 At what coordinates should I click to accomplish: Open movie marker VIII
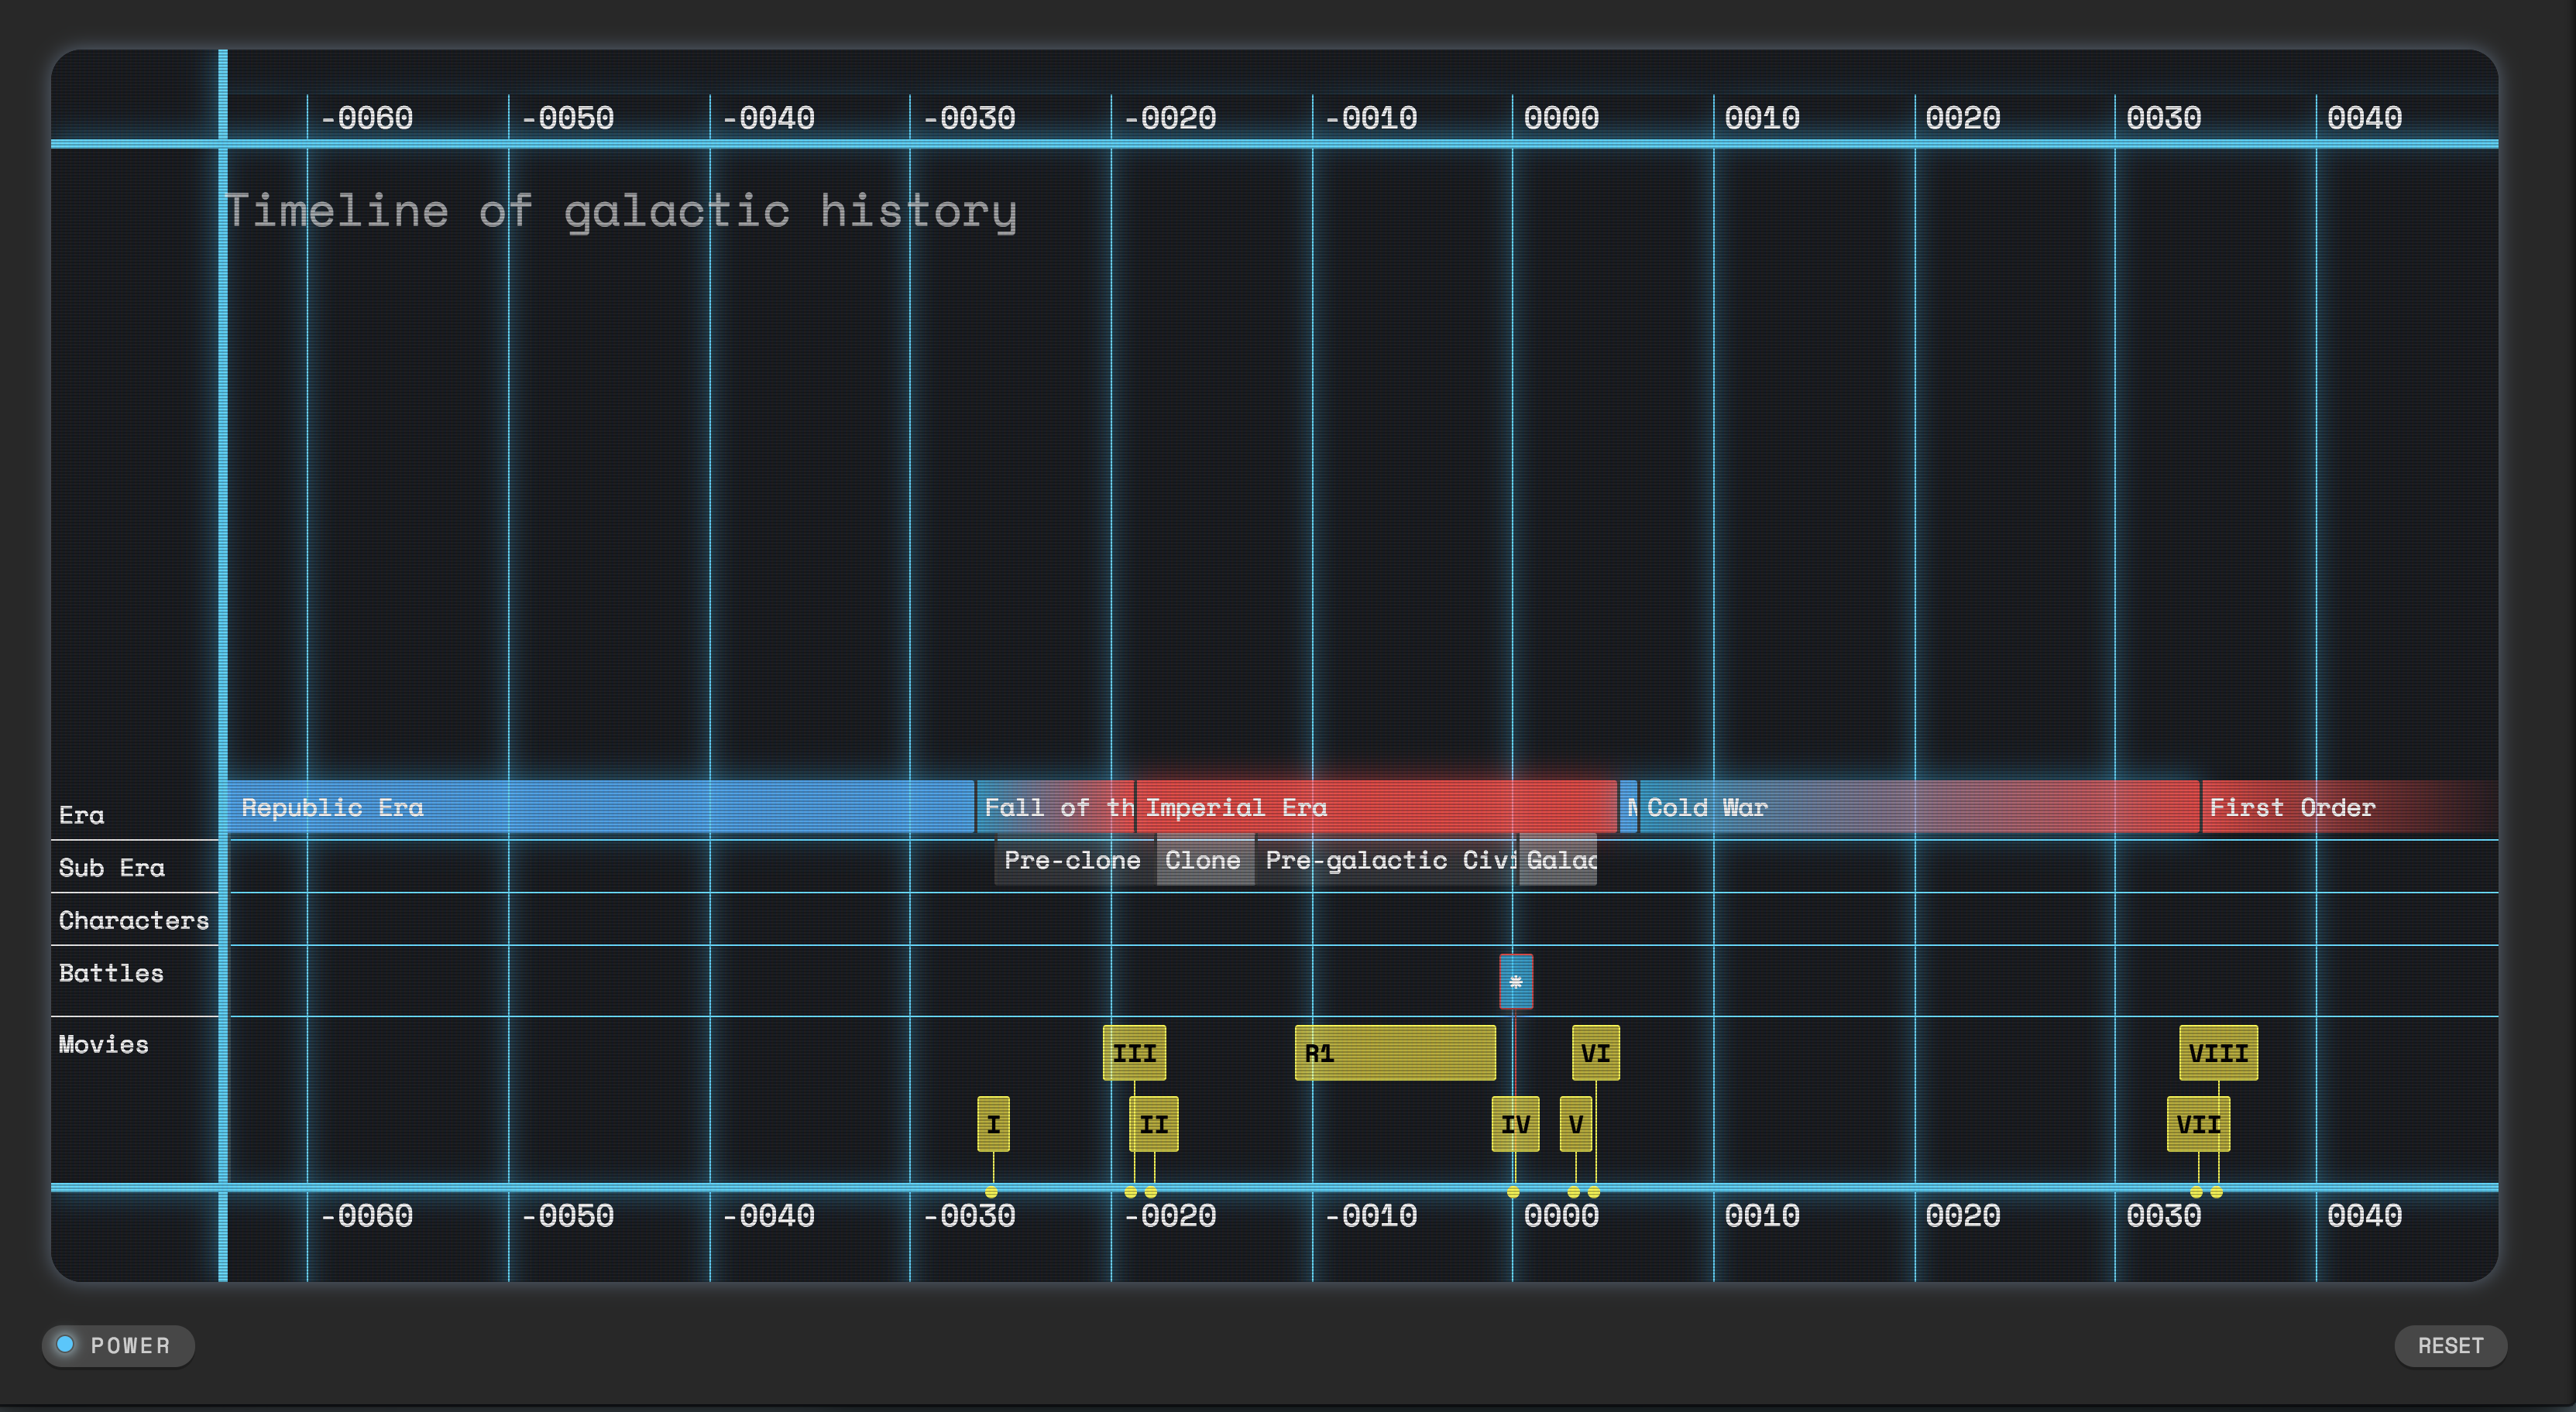[2219, 1054]
